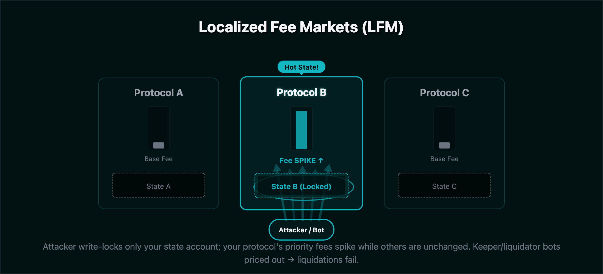Select the State C dashed box
The image size is (603, 274).
pos(444,185)
